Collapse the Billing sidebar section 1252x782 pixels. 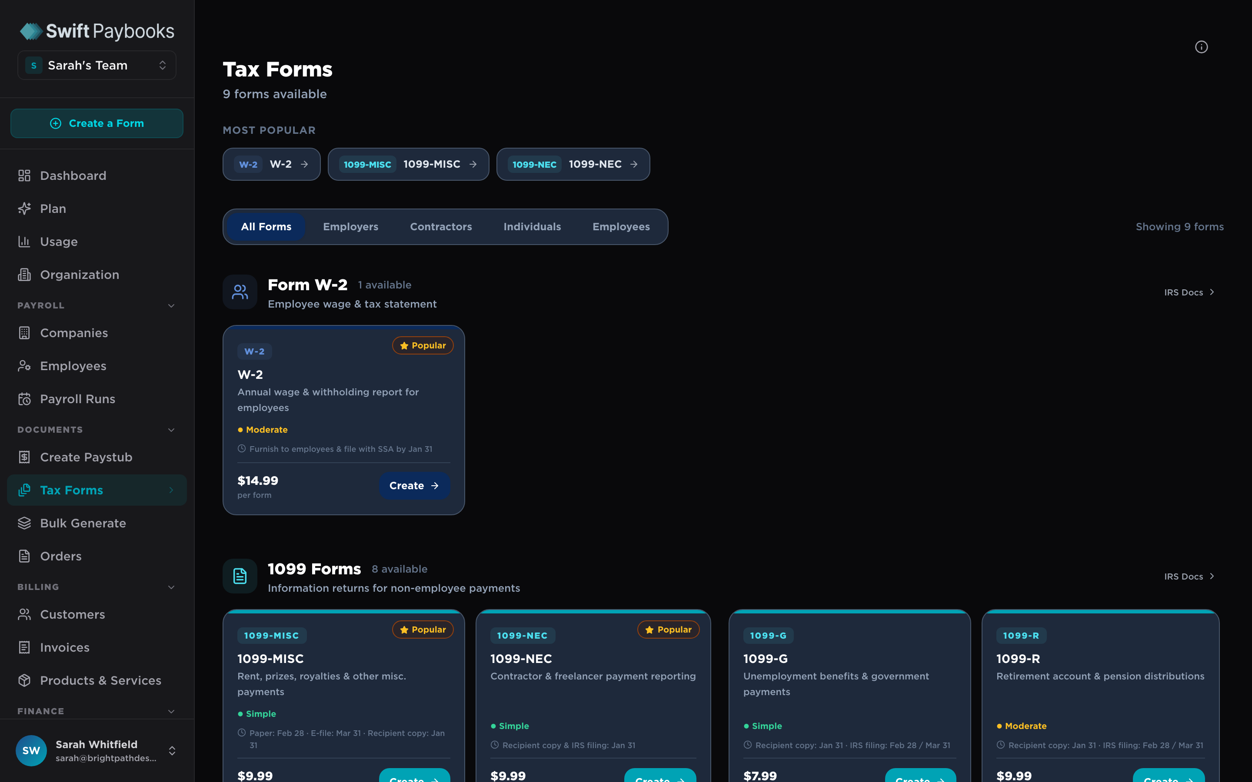tap(171, 587)
